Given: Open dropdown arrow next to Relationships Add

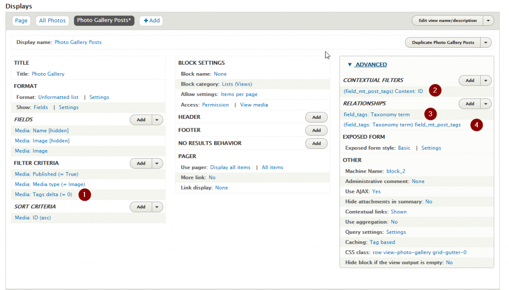Looking at the screenshot, I should pyautogui.click(x=486, y=103).
